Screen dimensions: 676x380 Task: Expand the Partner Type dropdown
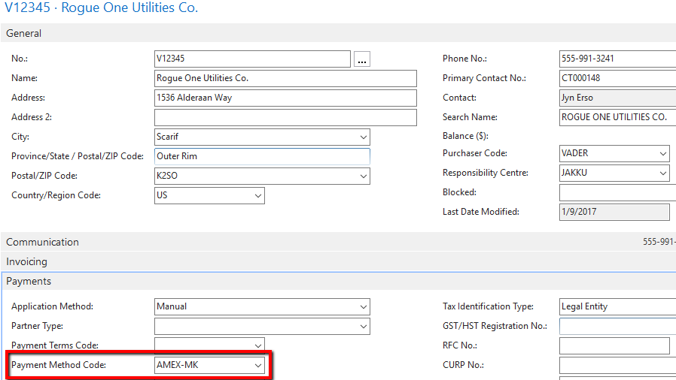[x=364, y=327]
